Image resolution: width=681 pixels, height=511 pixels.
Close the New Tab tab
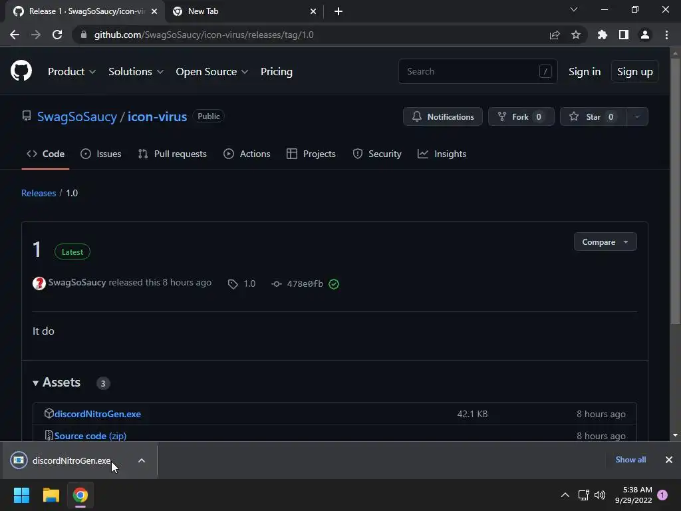[x=313, y=11]
